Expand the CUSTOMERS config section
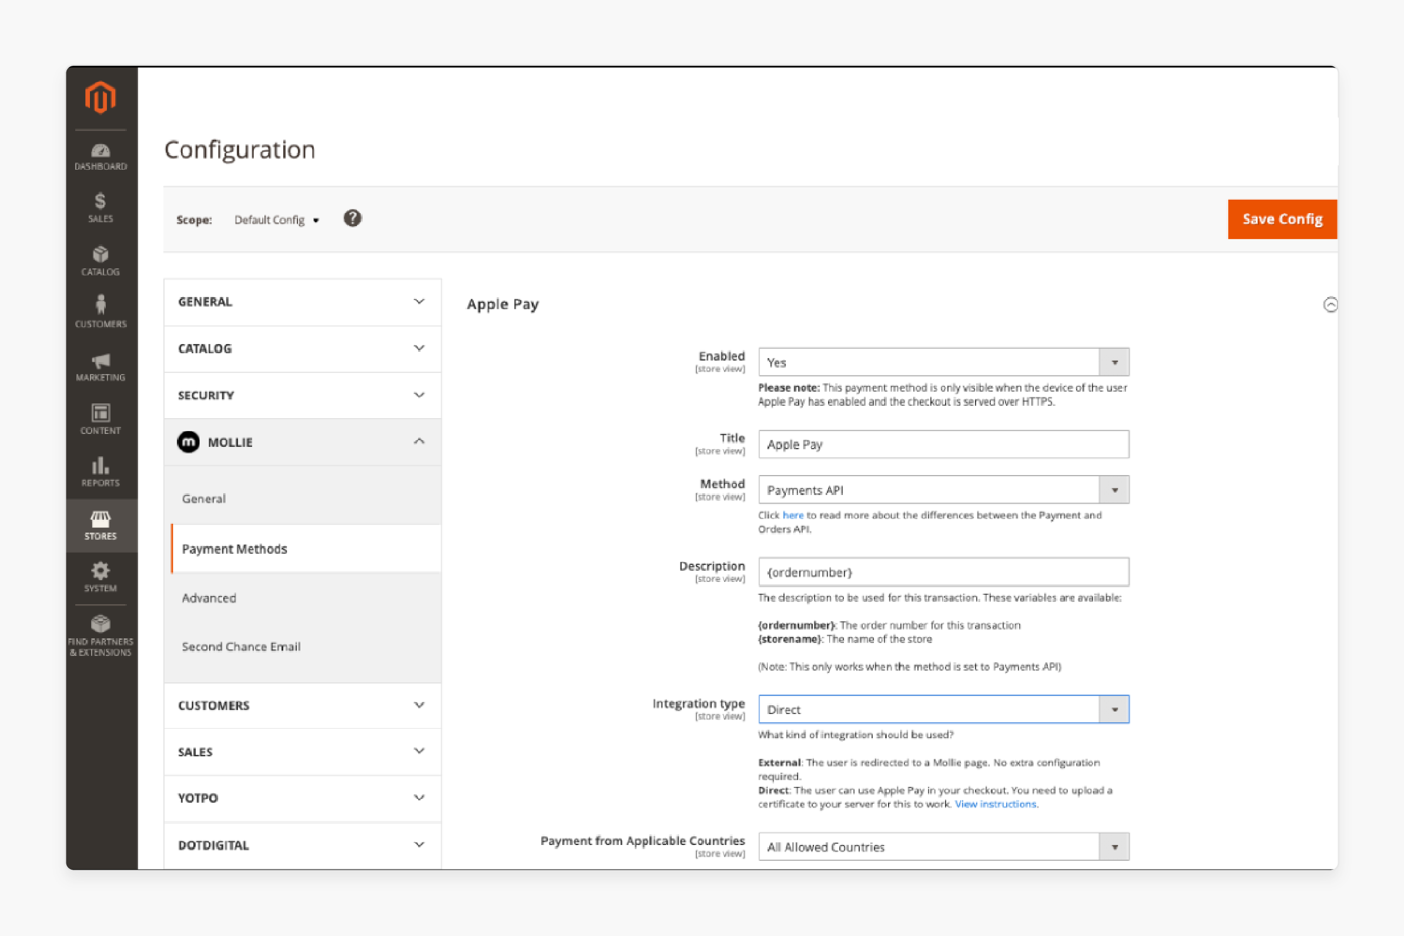Viewport: 1404px width, 936px height. click(303, 706)
